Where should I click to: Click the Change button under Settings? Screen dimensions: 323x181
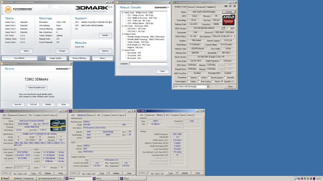tap(62, 51)
